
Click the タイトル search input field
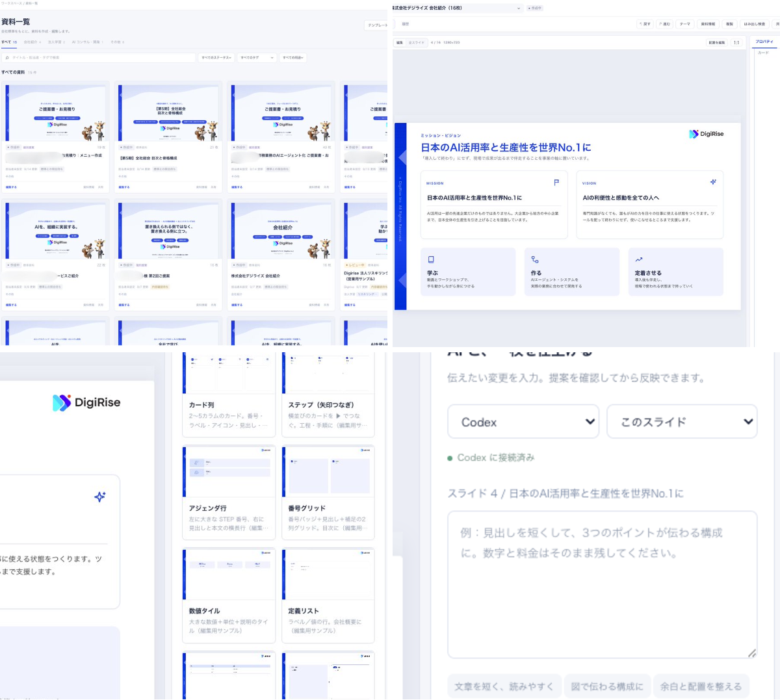pos(99,58)
